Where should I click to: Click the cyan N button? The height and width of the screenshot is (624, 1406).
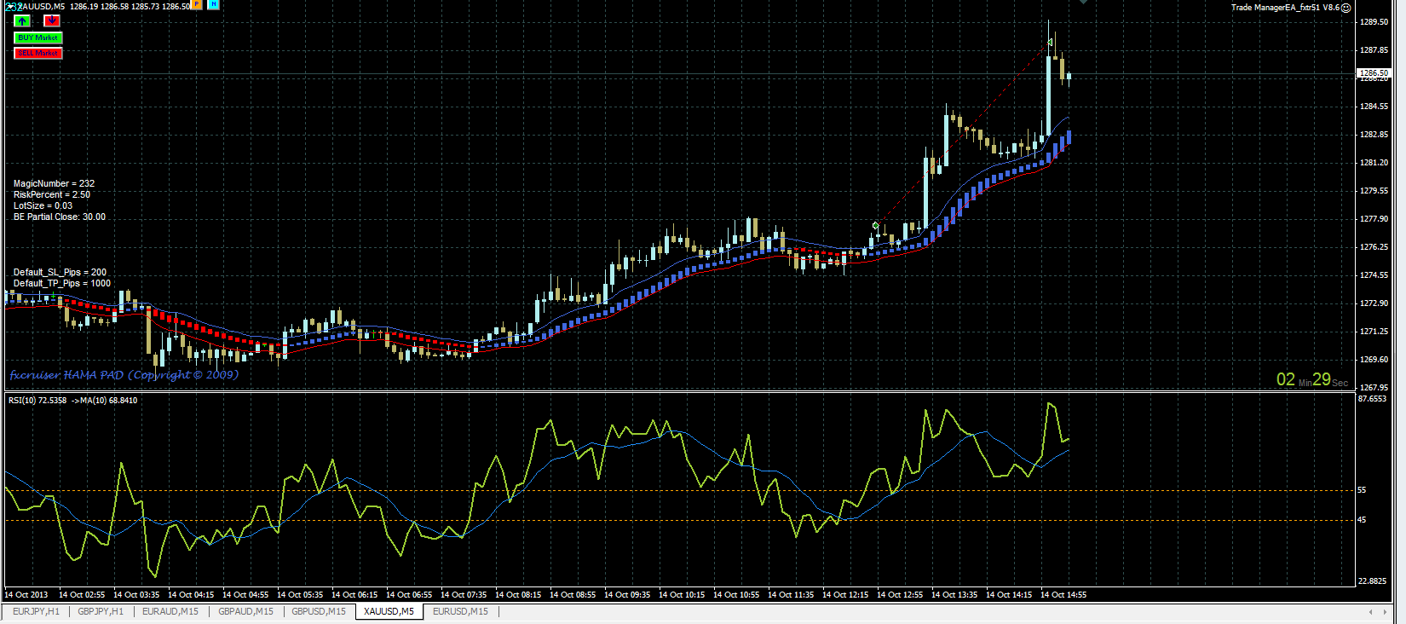[214, 4]
